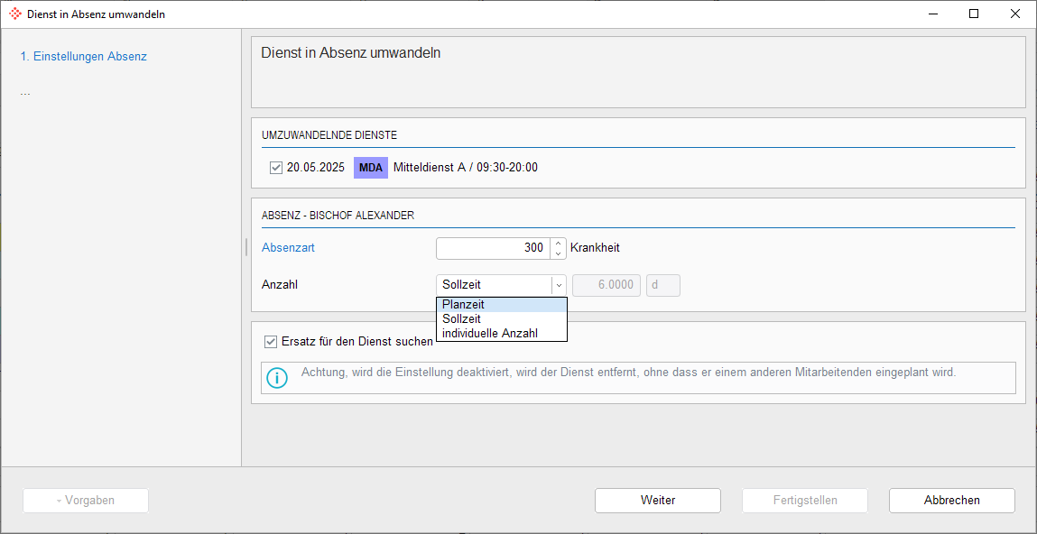Click the unit field showing 'd'

tap(663, 285)
